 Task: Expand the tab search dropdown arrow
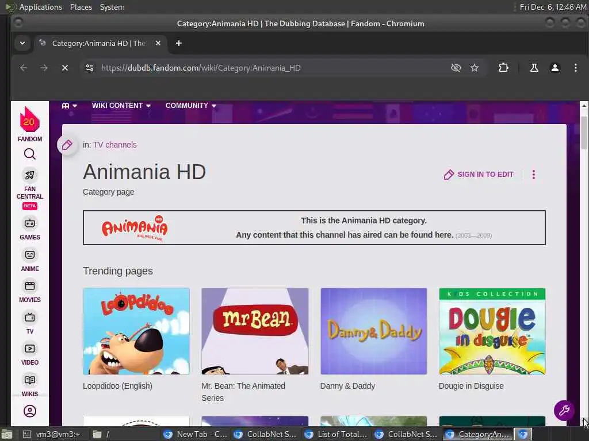pyautogui.click(x=22, y=43)
